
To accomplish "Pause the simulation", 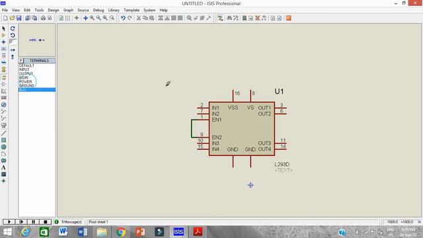I will tap(33, 222).
